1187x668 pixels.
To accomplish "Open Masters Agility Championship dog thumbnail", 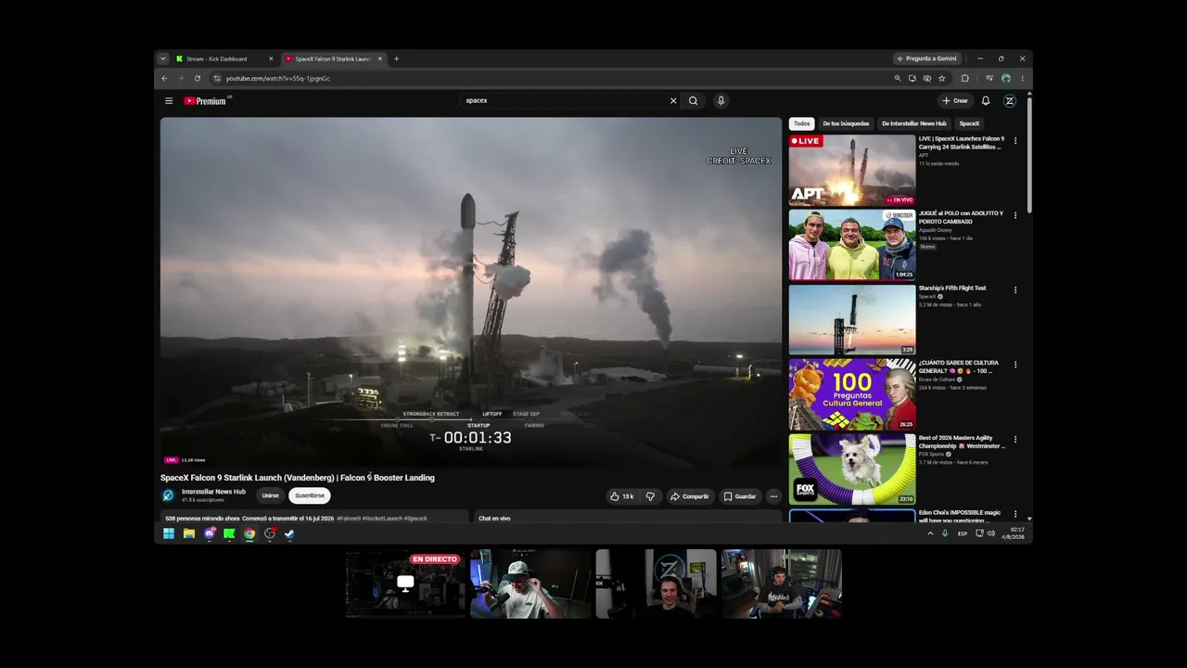I will point(852,469).
